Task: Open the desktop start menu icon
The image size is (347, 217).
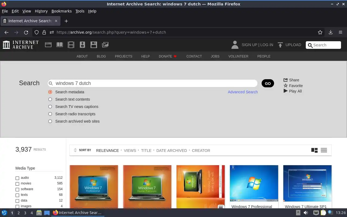Action: 4,213
